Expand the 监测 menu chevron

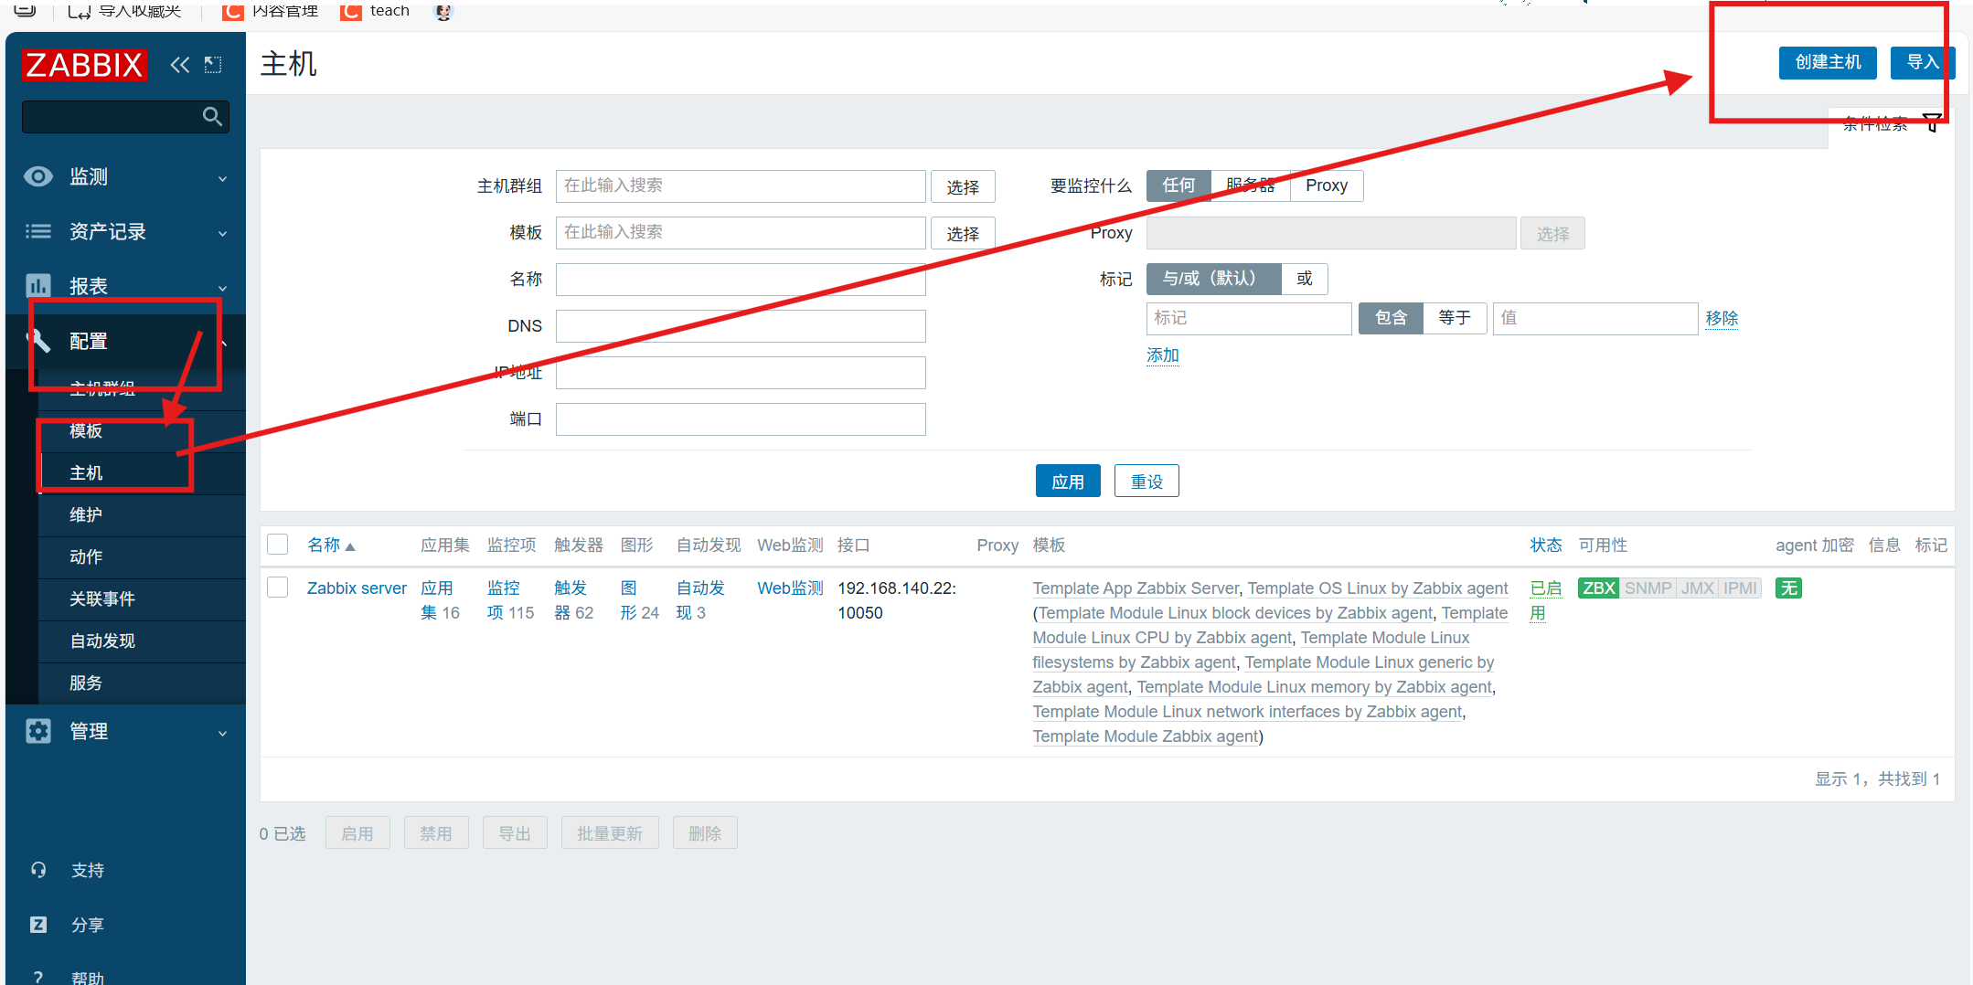[222, 178]
